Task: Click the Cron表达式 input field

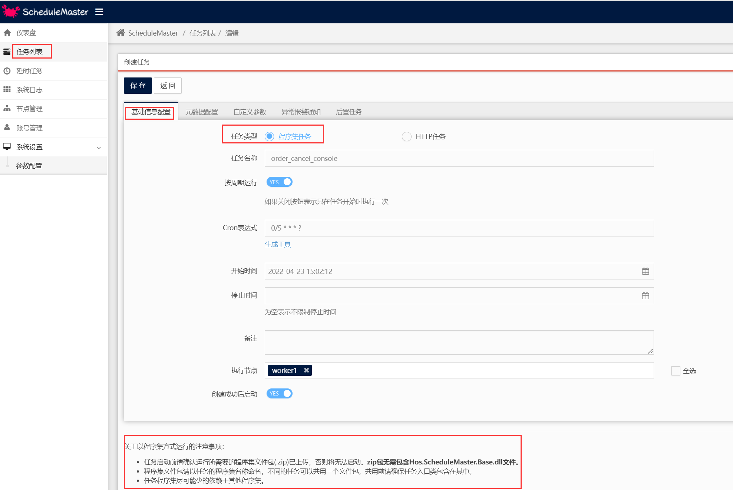Action: (459, 228)
